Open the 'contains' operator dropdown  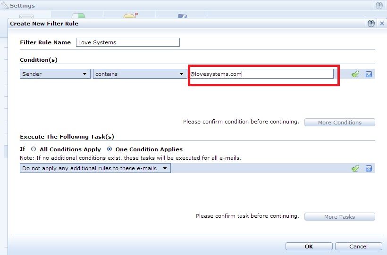click(x=140, y=74)
